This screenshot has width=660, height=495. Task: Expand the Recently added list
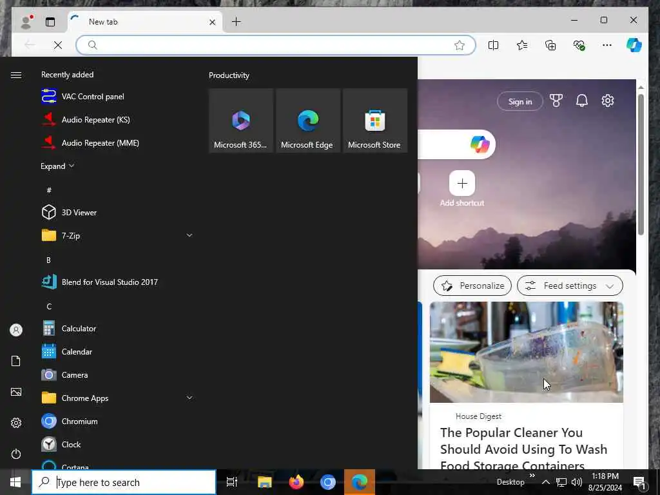tap(57, 166)
